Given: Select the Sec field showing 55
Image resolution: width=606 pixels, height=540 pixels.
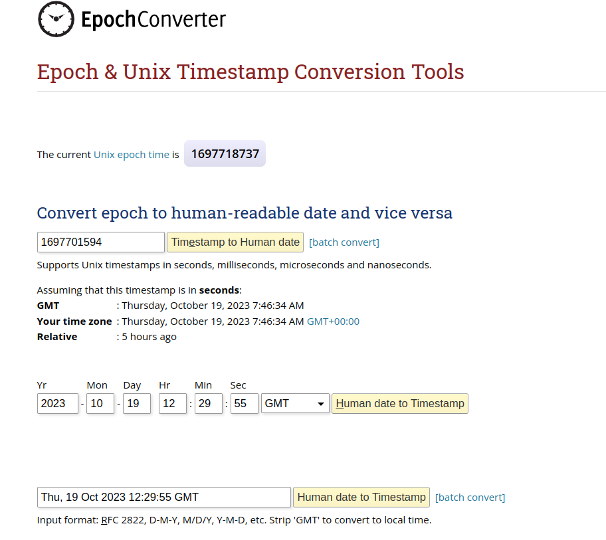Looking at the screenshot, I should point(245,404).
